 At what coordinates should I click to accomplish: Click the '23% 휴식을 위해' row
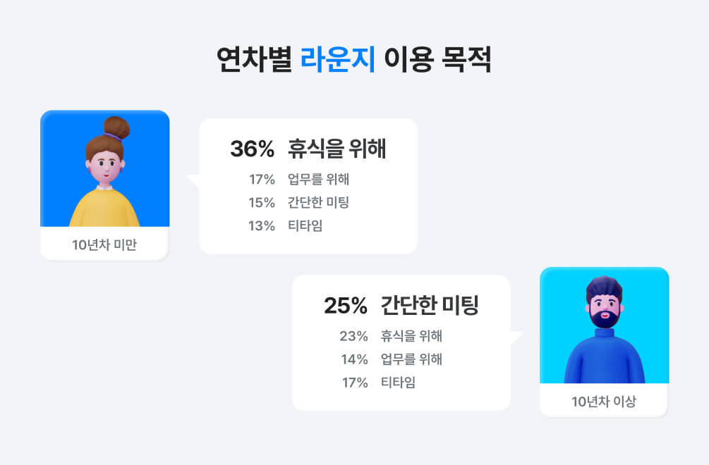[391, 336]
